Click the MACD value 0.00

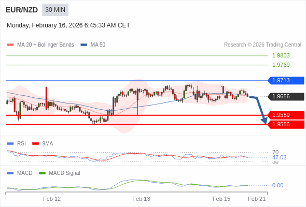click(277, 185)
